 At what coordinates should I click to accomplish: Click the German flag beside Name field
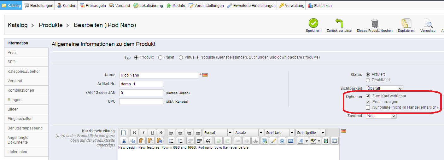[205, 75]
